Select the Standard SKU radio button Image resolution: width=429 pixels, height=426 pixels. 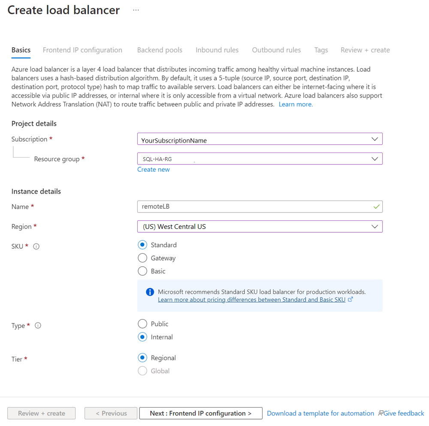click(142, 245)
